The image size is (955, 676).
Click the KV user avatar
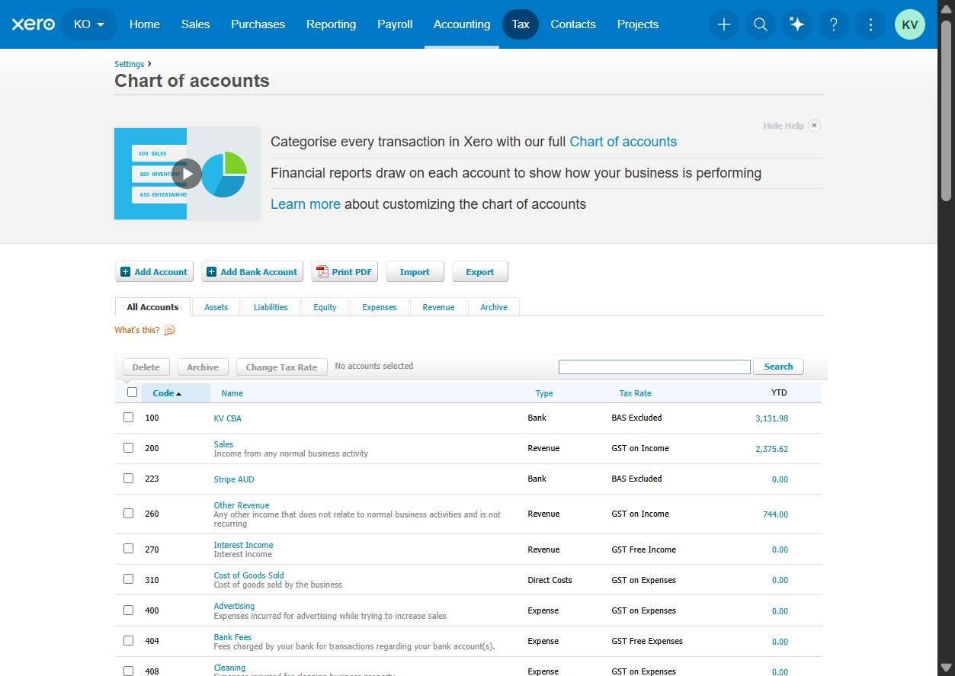coord(909,24)
